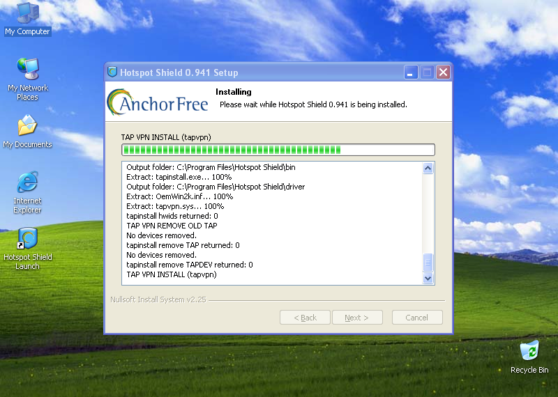Minimize the Hotspot Shield Setup window

click(411, 72)
